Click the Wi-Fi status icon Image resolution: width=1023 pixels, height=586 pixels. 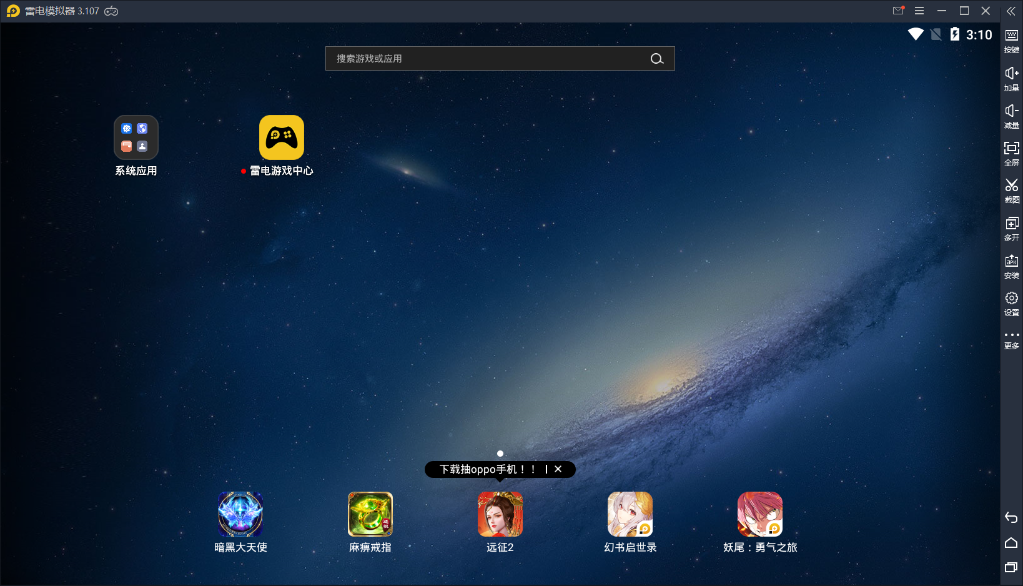coord(916,34)
